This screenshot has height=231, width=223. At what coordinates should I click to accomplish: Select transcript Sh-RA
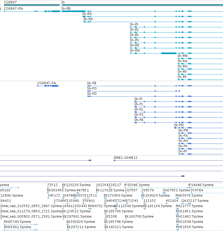coord(182,61)
